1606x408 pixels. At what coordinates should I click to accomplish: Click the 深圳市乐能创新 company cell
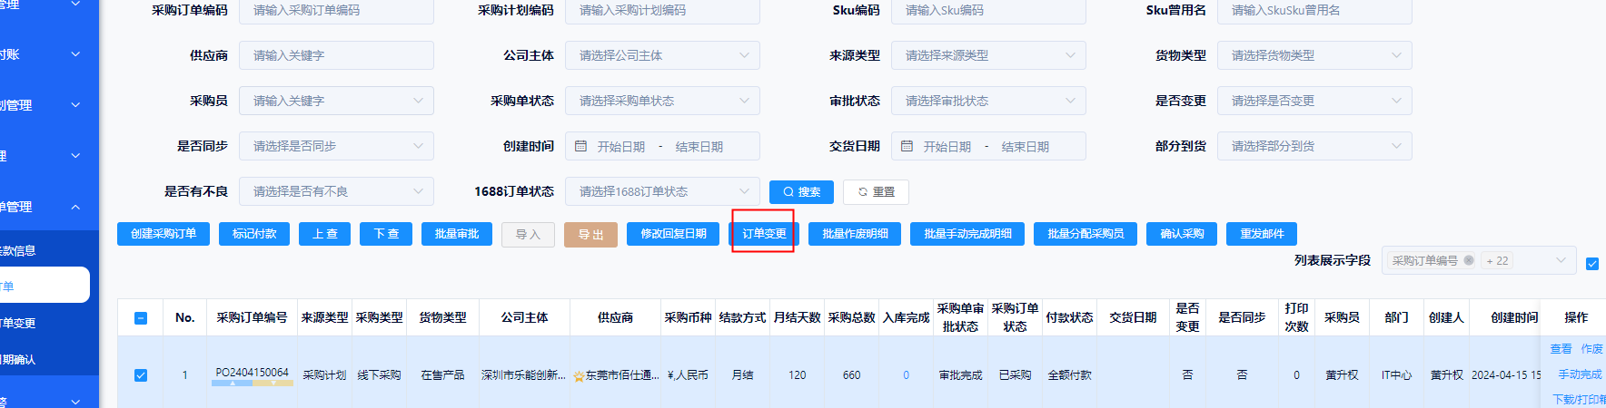click(x=523, y=375)
